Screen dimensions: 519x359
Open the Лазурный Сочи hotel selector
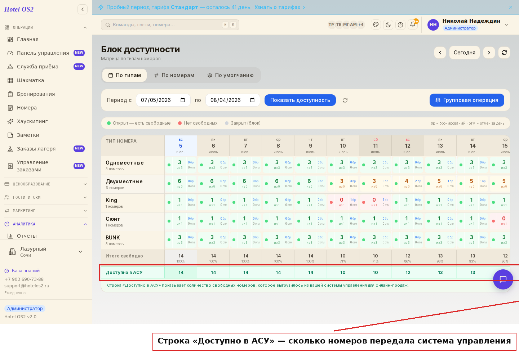point(46,252)
